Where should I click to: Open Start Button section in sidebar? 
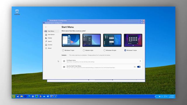coord(52,34)
